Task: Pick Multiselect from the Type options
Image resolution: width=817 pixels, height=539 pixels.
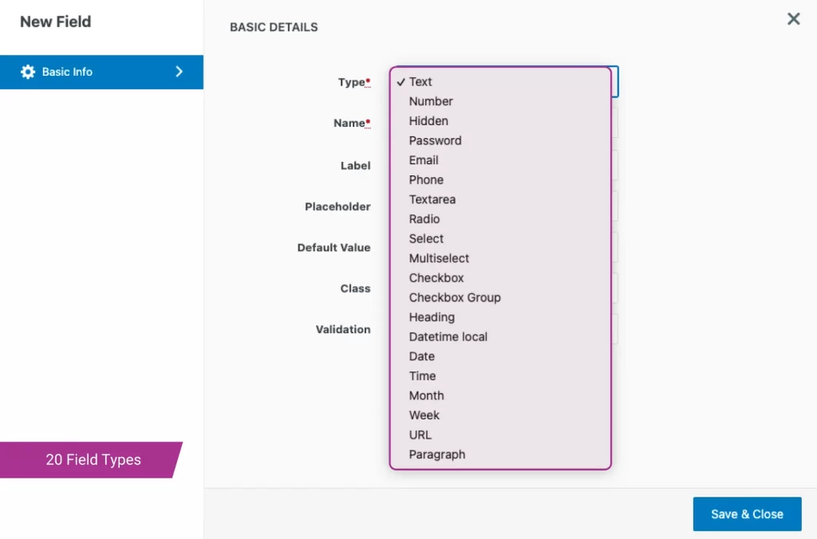Action: (x=439, y=258)
